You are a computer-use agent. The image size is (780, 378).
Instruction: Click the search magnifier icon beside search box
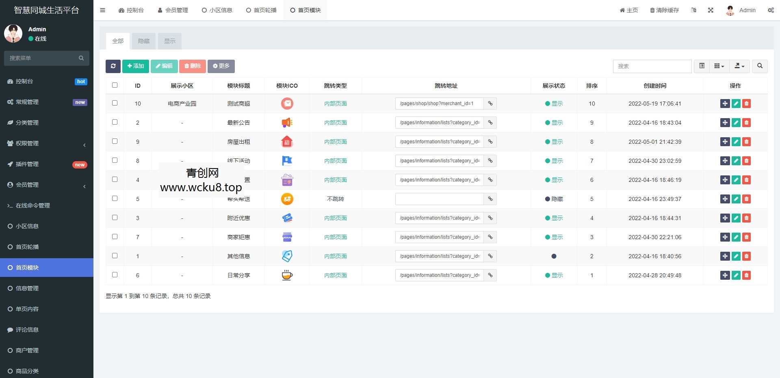pyautogui.click(x=759, y=66)
